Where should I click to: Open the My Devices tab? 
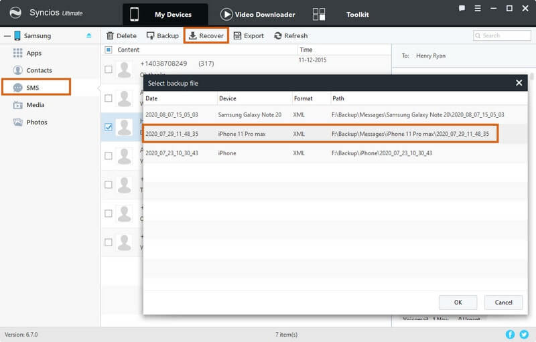[165, 15]
